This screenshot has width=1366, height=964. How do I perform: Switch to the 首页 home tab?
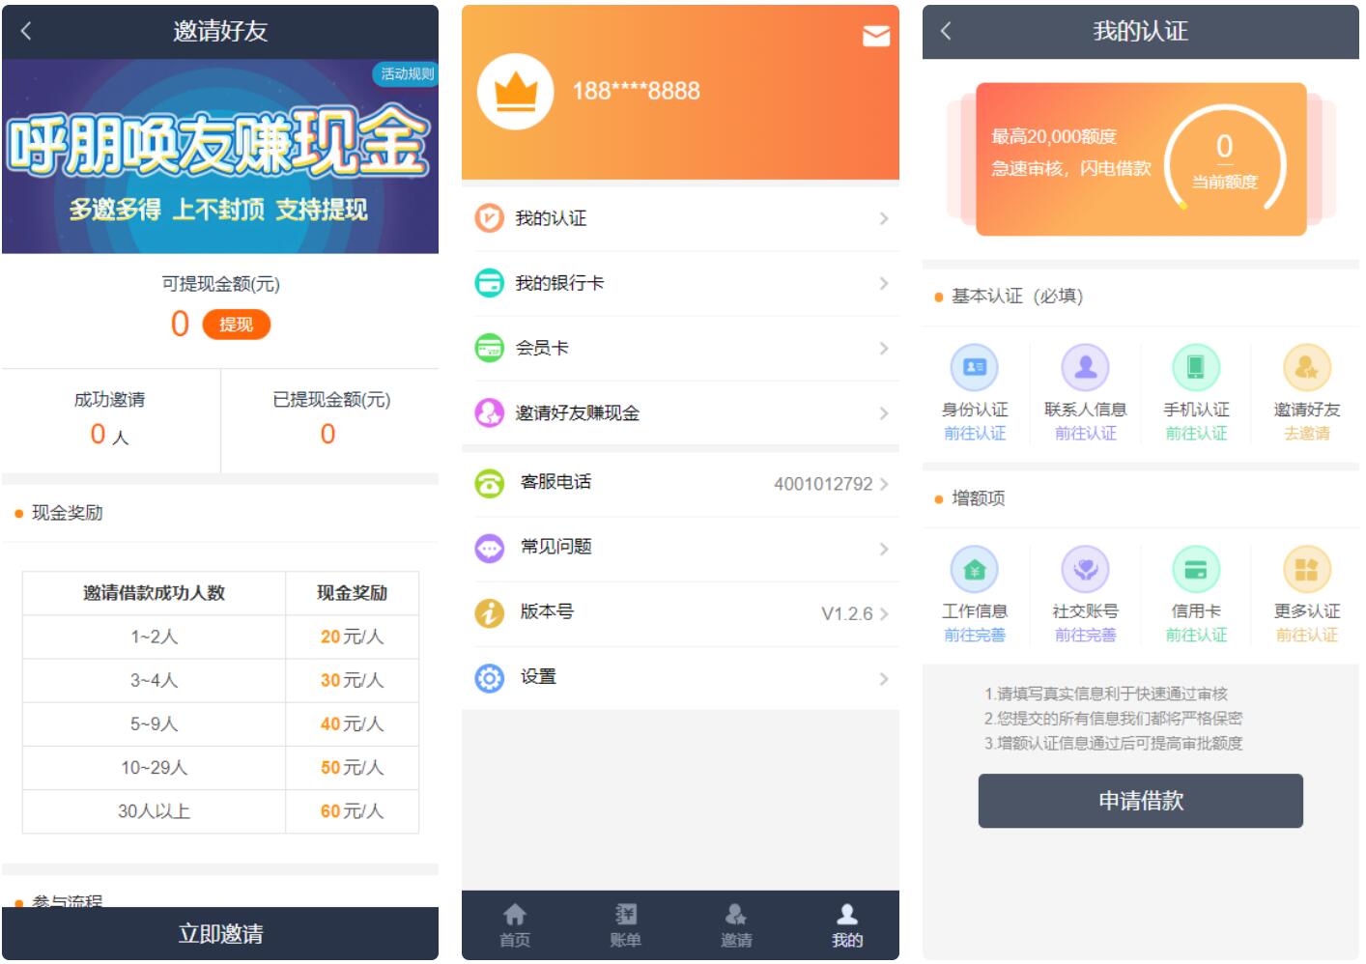click(x=515, y=924)
